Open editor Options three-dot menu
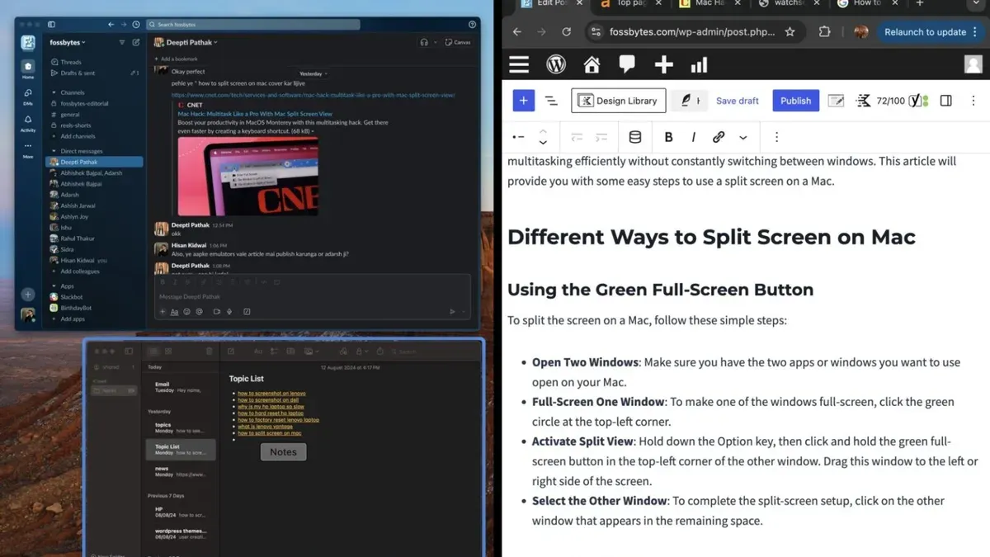 [x=973, y=101]
